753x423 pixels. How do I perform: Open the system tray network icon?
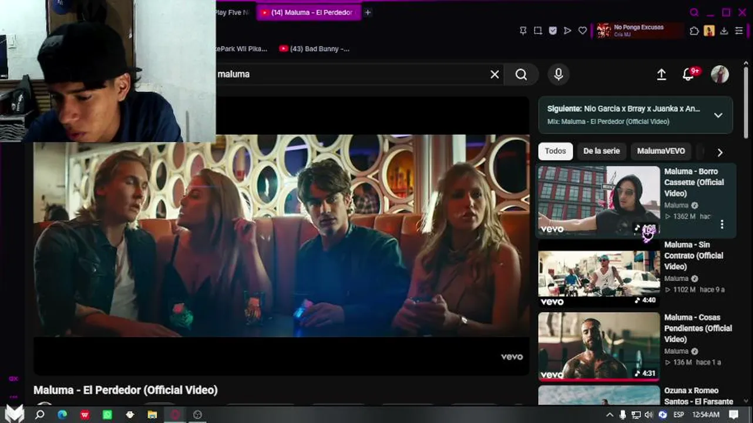[x=636, y=415]
